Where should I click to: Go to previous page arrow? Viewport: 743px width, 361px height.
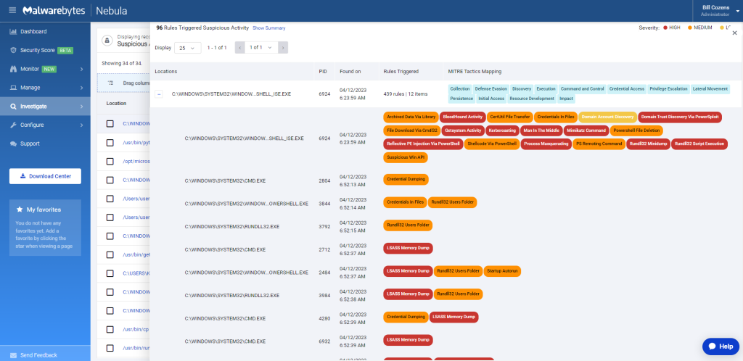pyautogui.click(x=239, y=48)
